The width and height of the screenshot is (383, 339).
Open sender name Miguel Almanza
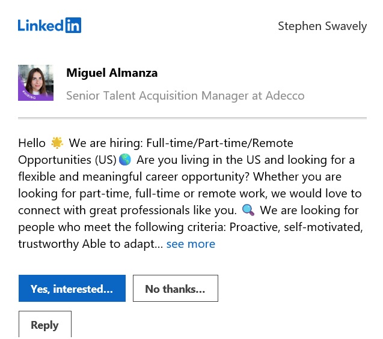(x=112, y=73)
